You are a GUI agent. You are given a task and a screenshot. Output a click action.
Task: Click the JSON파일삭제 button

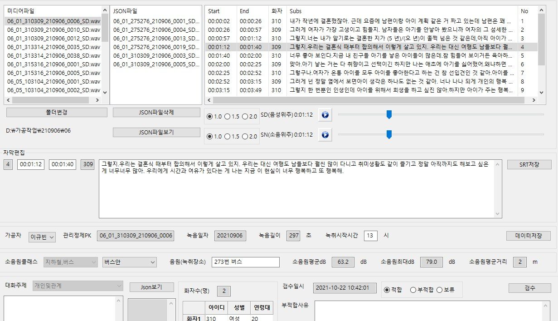point(156,112)
